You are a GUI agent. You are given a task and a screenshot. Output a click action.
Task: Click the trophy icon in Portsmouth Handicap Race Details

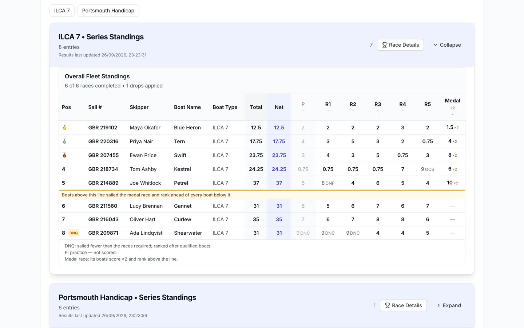click(x=387, y=305)
